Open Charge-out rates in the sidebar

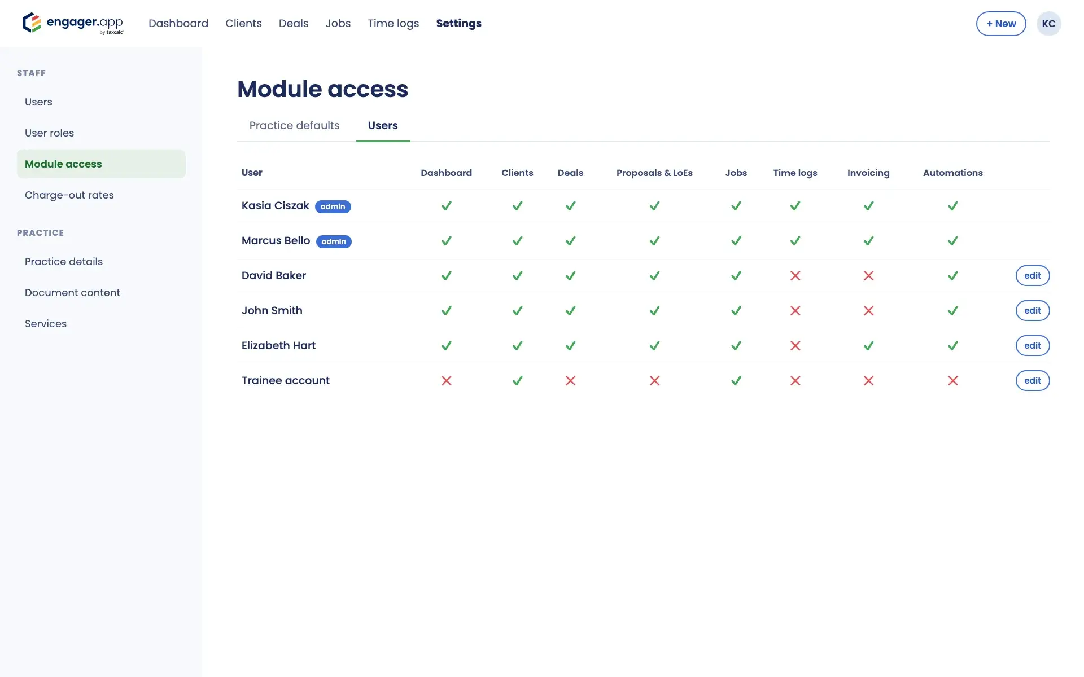pyautogui.click(x=101, y=195)
